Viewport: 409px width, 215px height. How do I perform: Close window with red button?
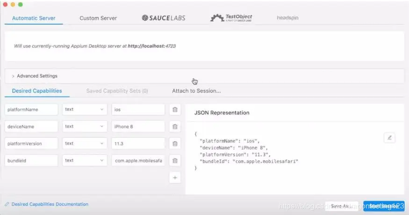tap(5, 4)
